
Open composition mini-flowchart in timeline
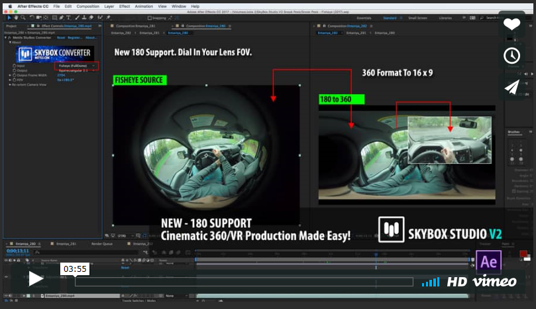(145, 252)
